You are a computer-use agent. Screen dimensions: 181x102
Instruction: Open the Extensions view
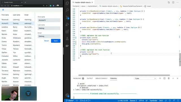pos(67,31)
